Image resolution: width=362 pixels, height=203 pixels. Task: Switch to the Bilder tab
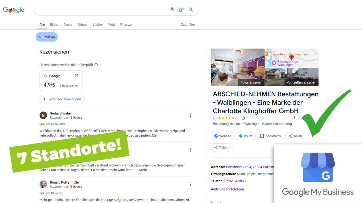(54, 25)
